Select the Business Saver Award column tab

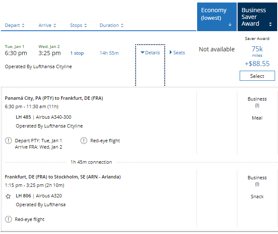(257, 16)
